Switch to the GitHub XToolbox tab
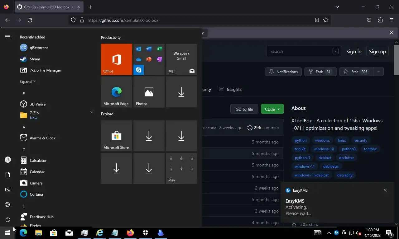 coord(49,7)
